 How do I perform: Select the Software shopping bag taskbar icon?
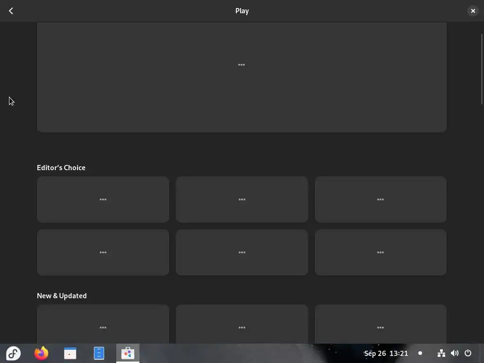(x=128, y=353)
